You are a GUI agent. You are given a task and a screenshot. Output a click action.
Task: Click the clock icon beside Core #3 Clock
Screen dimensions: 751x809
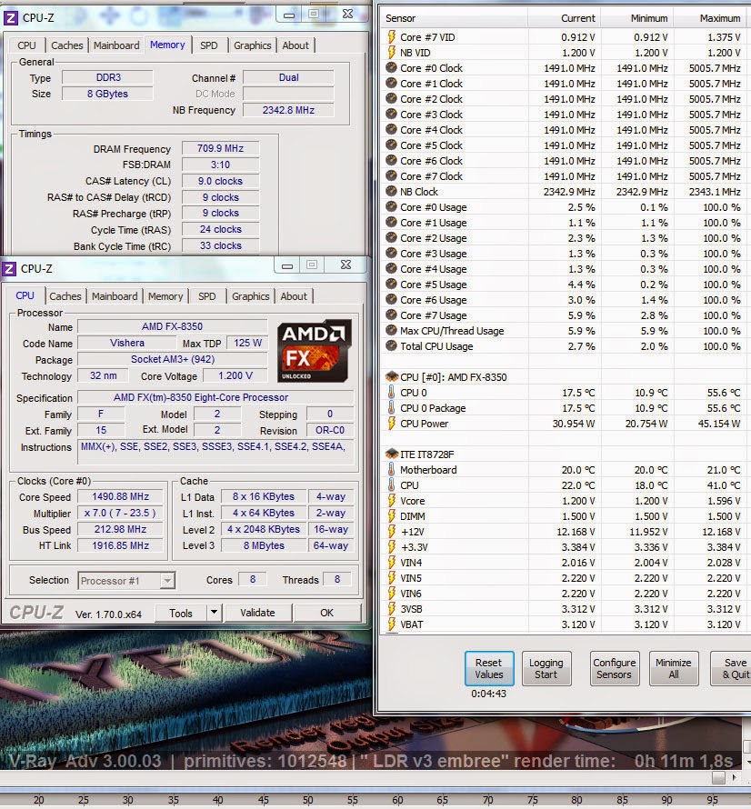[x=391, y=114]
